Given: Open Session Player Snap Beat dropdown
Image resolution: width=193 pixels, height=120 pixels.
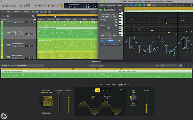Looking at the screenshot, I should point(169,65).
